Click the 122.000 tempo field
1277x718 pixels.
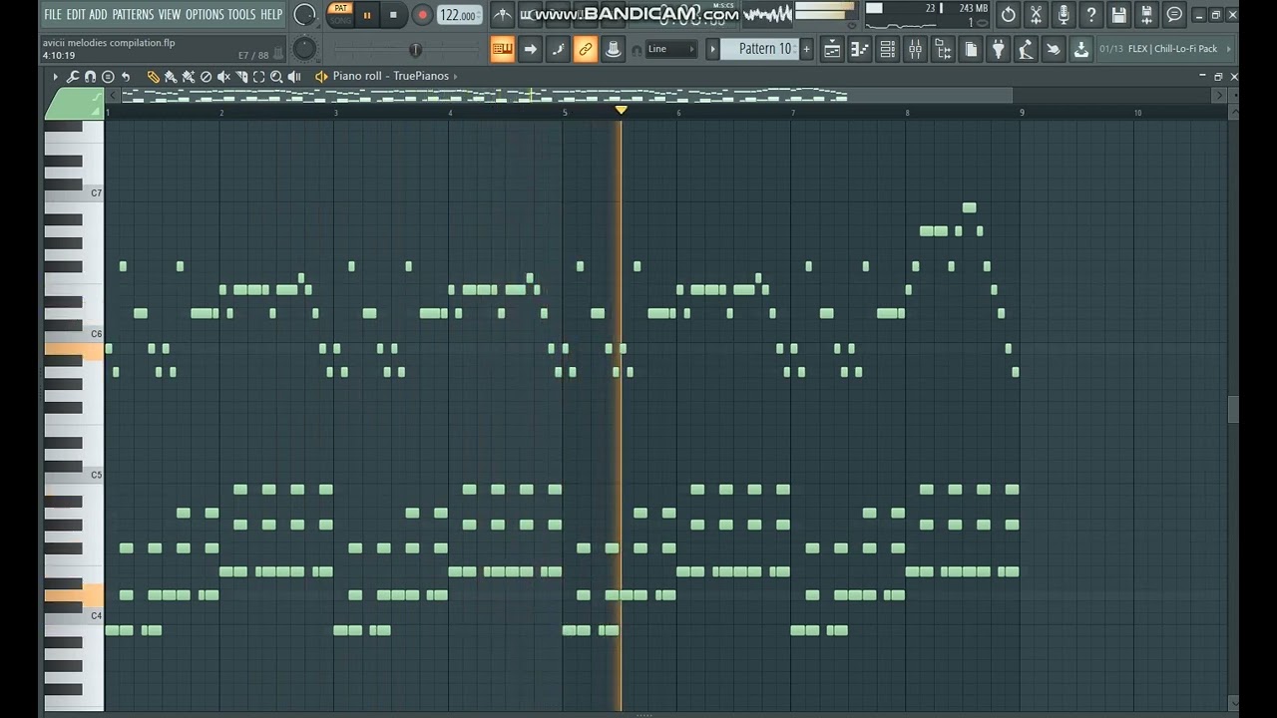(x=458, y=15)
